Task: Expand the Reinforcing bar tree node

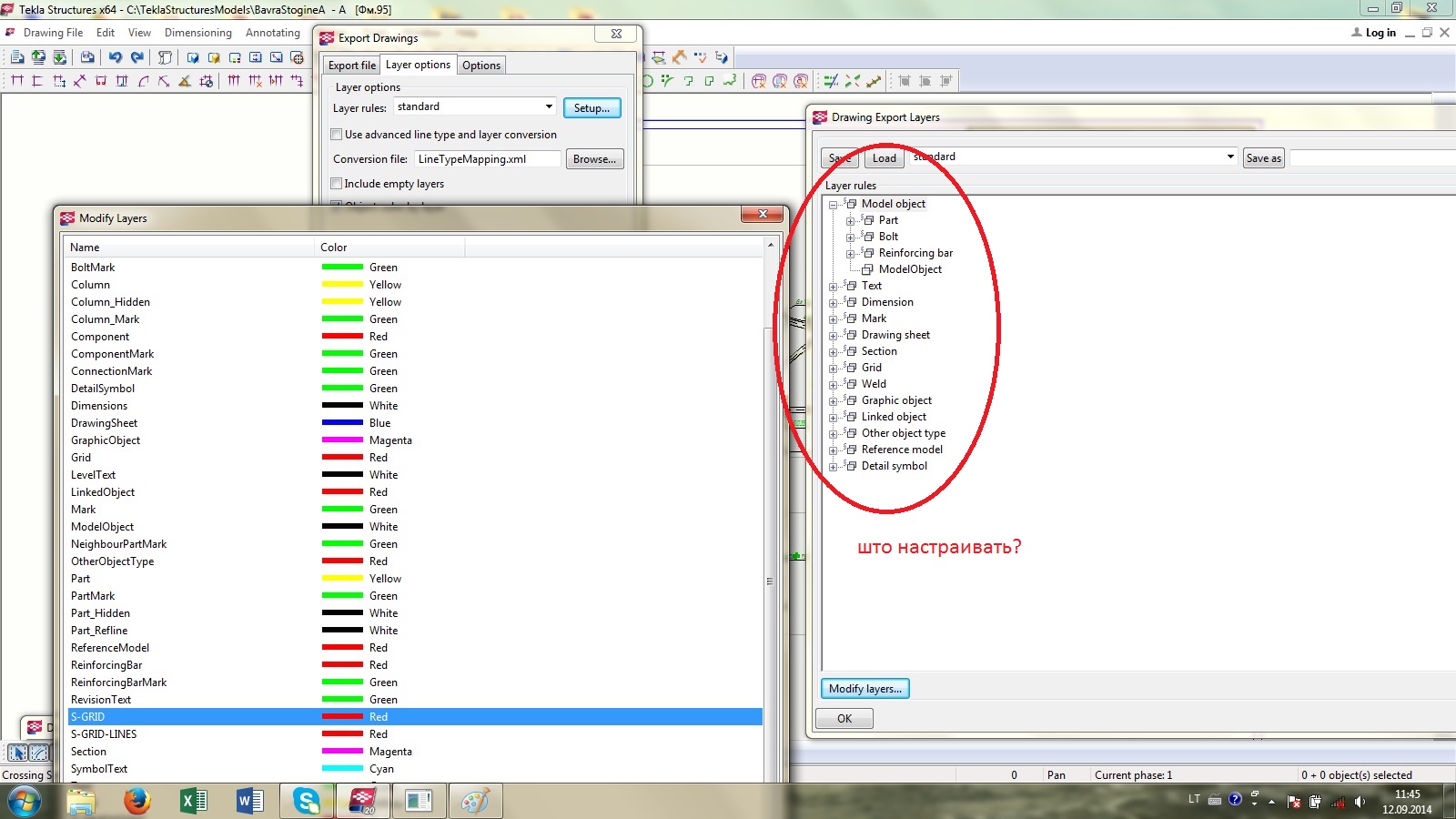Action: click(850, 254)
